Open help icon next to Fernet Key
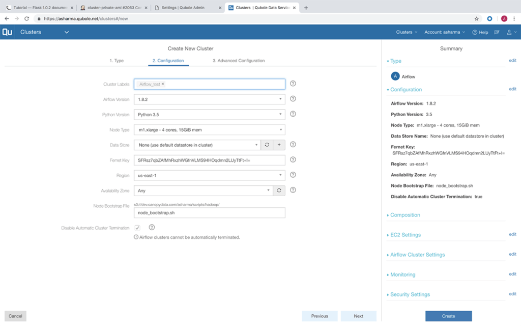 point(293,159)
